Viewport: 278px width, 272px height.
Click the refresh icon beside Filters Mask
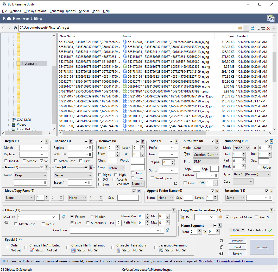[64, 217]
